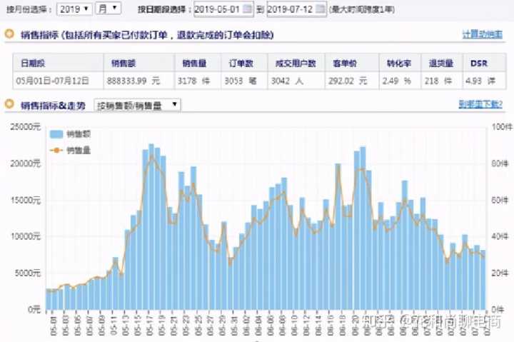This screenshot has height=342, width=514.
Task: Open the calendar icon for end date
Action: tap(321, 9)
